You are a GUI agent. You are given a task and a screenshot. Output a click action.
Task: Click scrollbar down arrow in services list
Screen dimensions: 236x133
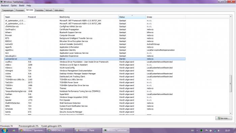(x=231, y=113)
